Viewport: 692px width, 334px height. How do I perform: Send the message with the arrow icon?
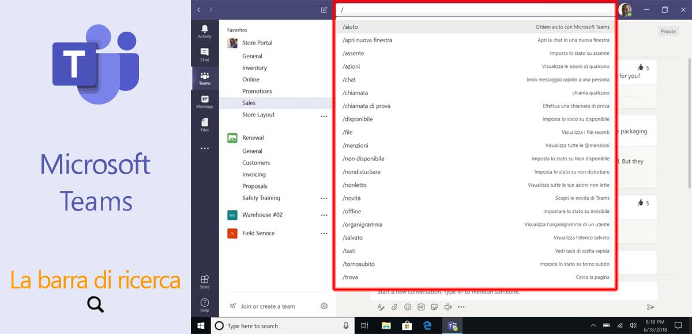650,307
